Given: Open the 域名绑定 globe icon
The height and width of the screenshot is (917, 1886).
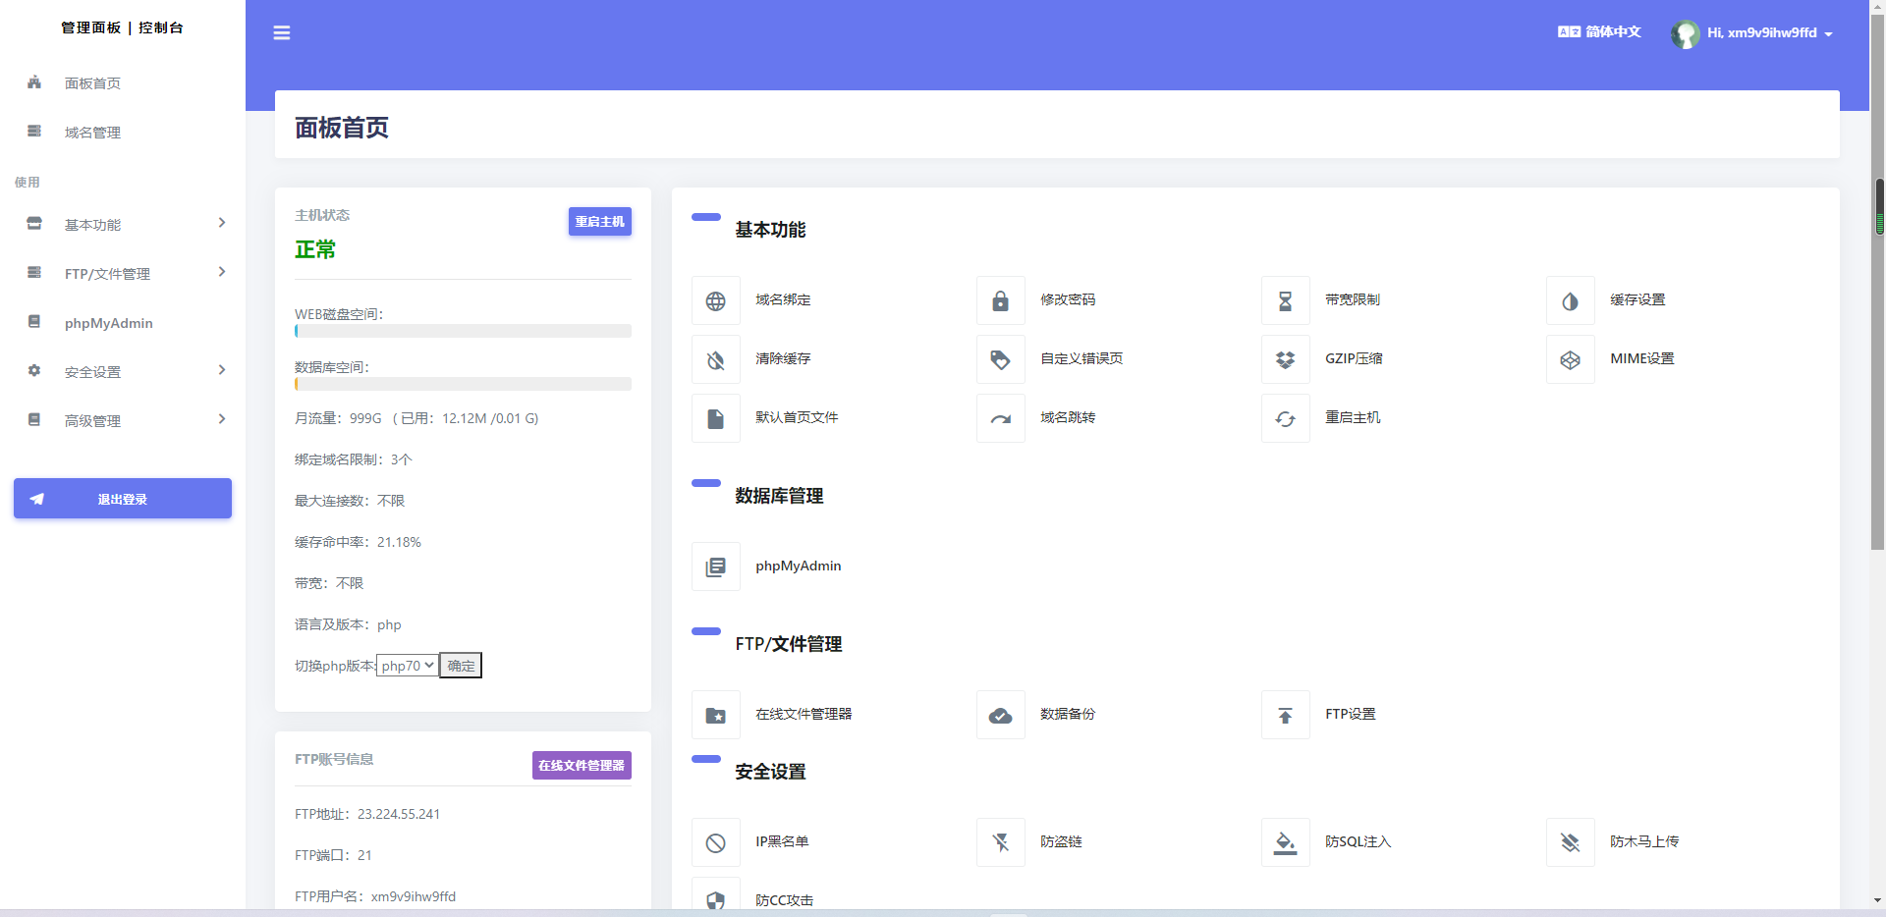Looking at the screenshot, I should (x=716, y=301).
